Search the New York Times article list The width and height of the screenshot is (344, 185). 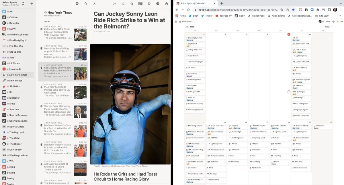point(86,3)
